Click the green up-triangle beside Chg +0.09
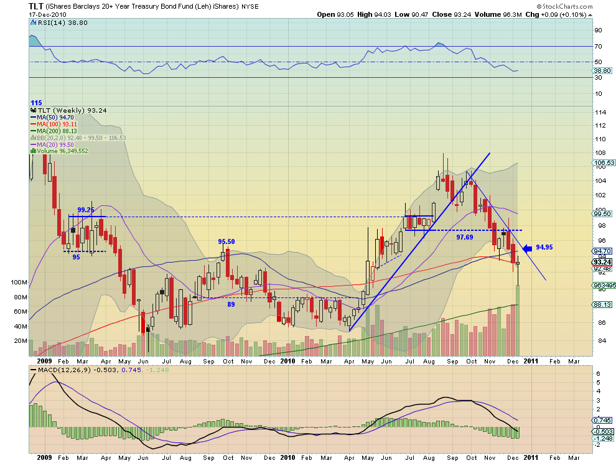 (590, 15)
